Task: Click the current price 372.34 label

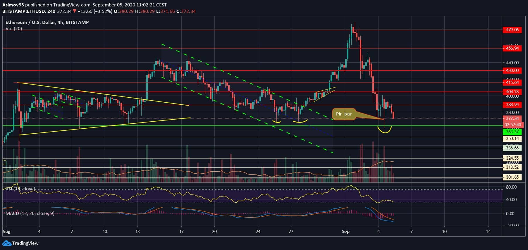Action: 512,118
